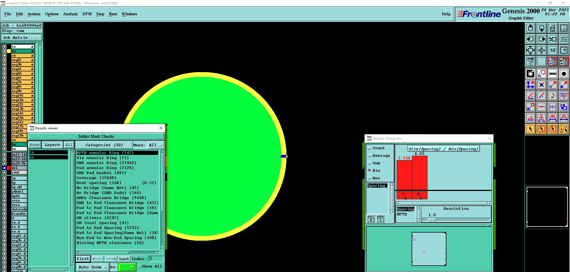
Task: Toggle the grid display icon
Action: coord(542,61)
